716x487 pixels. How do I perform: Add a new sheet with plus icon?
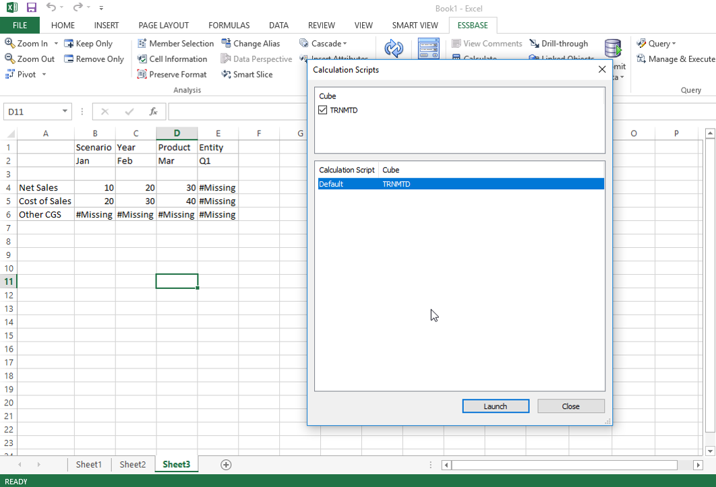click(226, 465)
